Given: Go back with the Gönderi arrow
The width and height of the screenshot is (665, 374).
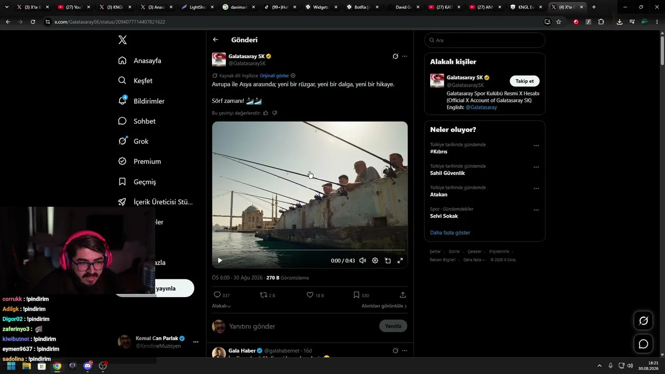Looking at the screenshot, I should (216, 40).
